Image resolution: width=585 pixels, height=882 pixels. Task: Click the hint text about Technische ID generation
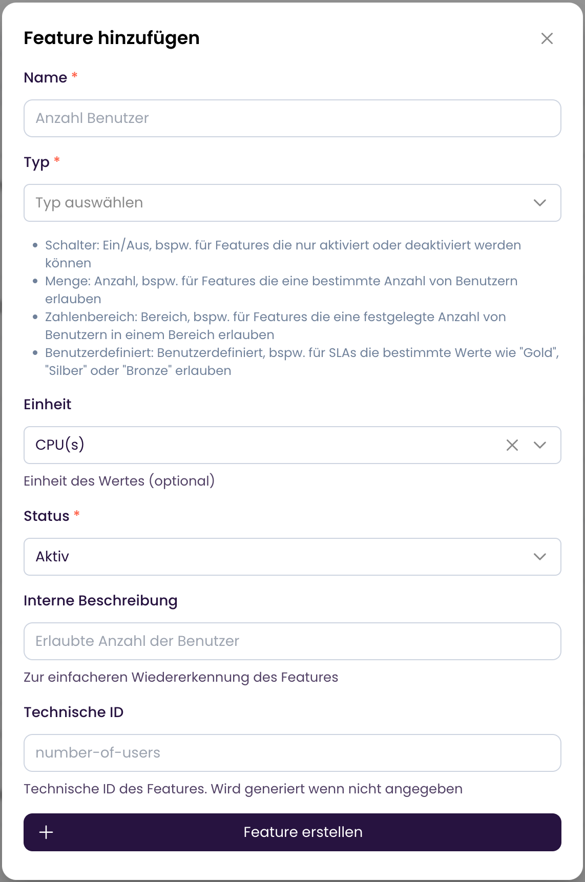(x=243, y=789)
